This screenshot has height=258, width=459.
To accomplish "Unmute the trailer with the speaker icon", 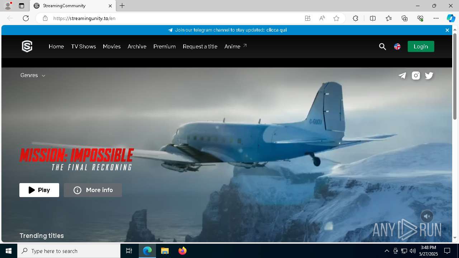I will coord(427,216).
